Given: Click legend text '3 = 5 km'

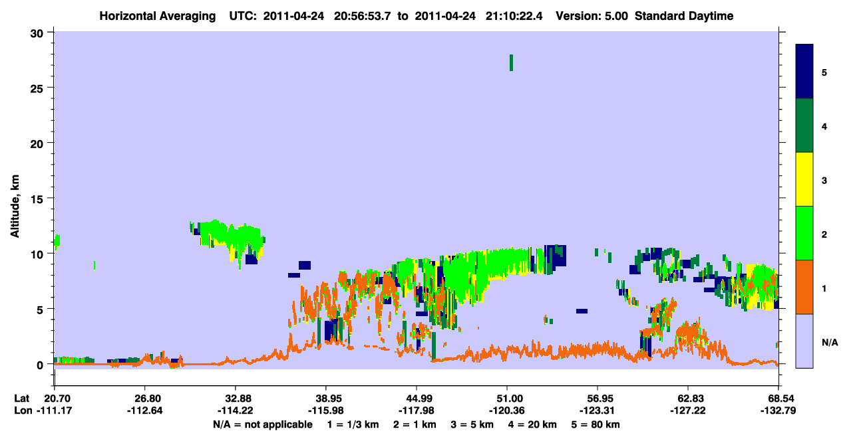Looking at the screenshot, I should (471, 424).
